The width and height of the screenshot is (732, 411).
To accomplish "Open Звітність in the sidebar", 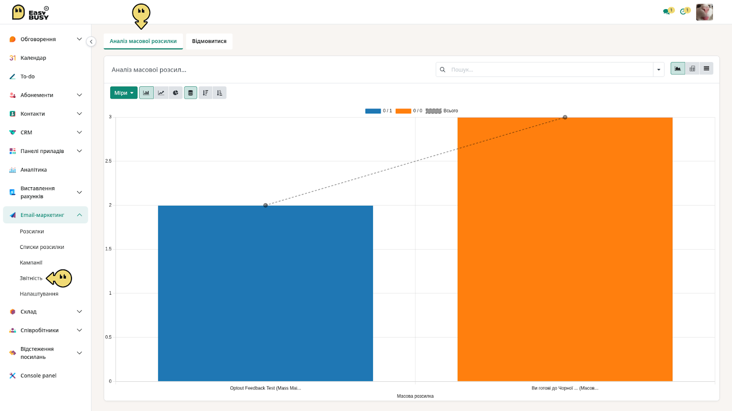I will tap(31, 278).
